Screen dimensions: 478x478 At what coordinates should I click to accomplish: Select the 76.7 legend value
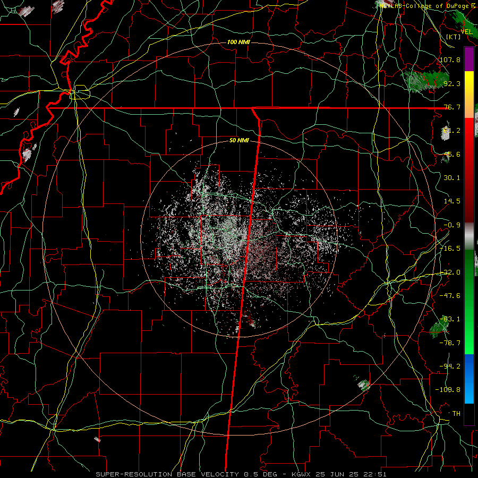point(452,107)
